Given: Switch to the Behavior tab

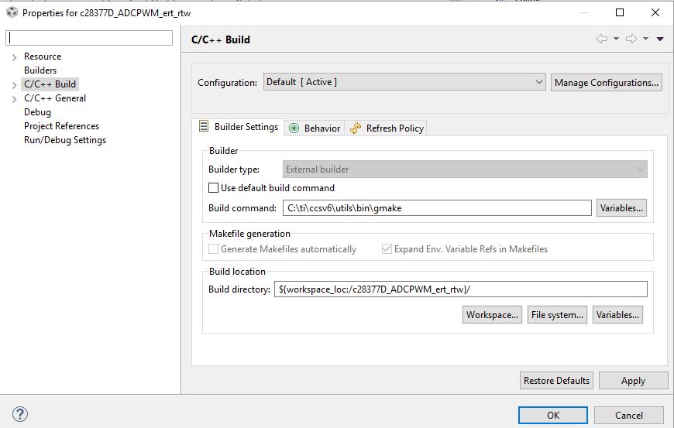Looking at the screenshot, I should [x=315, y=128].
